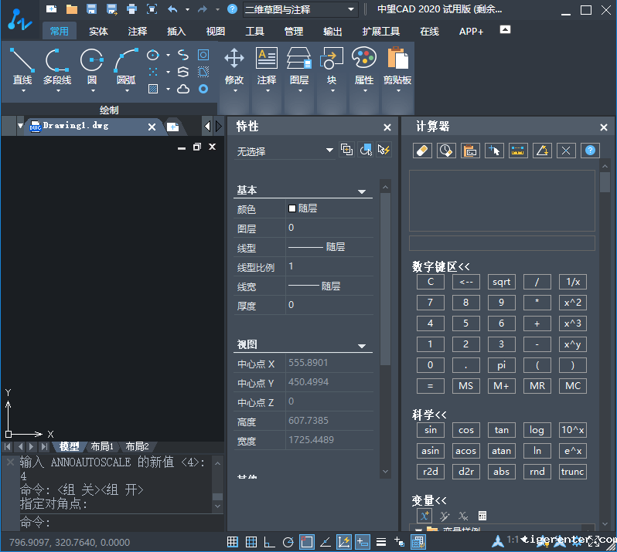The image size is (617, 552).
Task: Toggle lineweight display in the status bar
Action: tap(381, 542)
